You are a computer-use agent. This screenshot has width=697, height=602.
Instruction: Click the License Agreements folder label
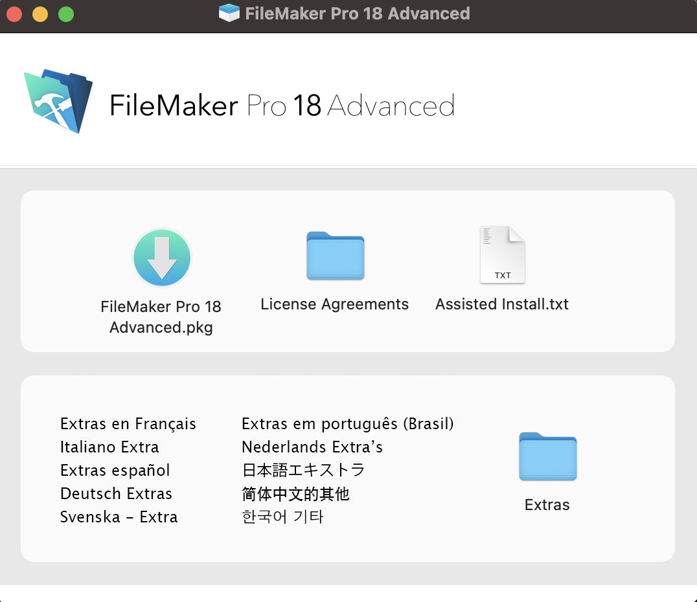334,304
